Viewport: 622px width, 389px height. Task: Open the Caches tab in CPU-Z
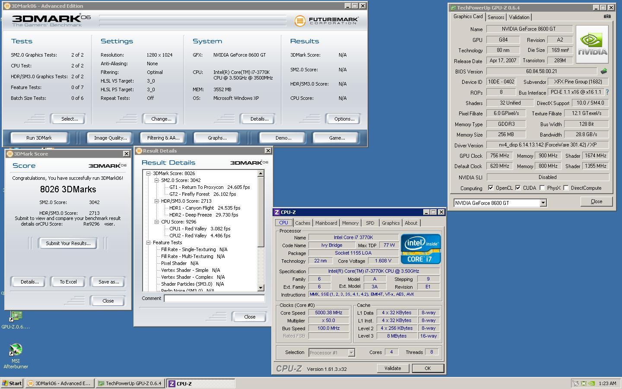302,223
